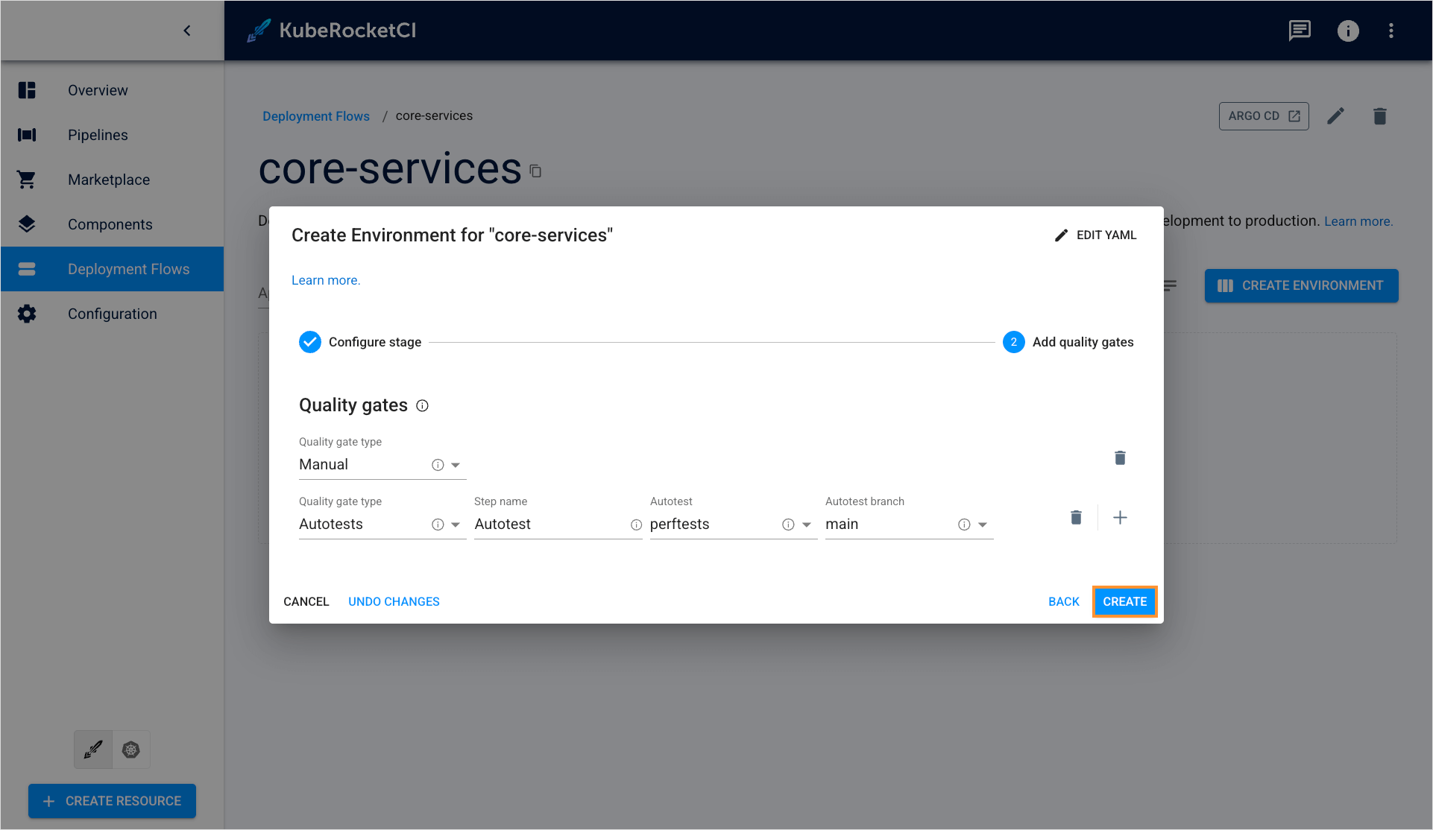Delete the Autotests quality gate row
The width and height of the screenshot is (1433, 830).
coord(1076,517)
